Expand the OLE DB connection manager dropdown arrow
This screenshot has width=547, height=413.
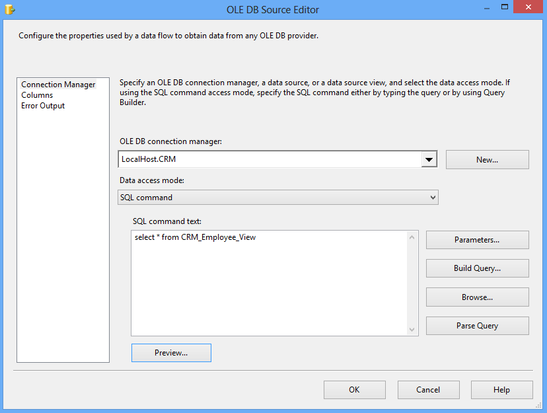point(429,159)
